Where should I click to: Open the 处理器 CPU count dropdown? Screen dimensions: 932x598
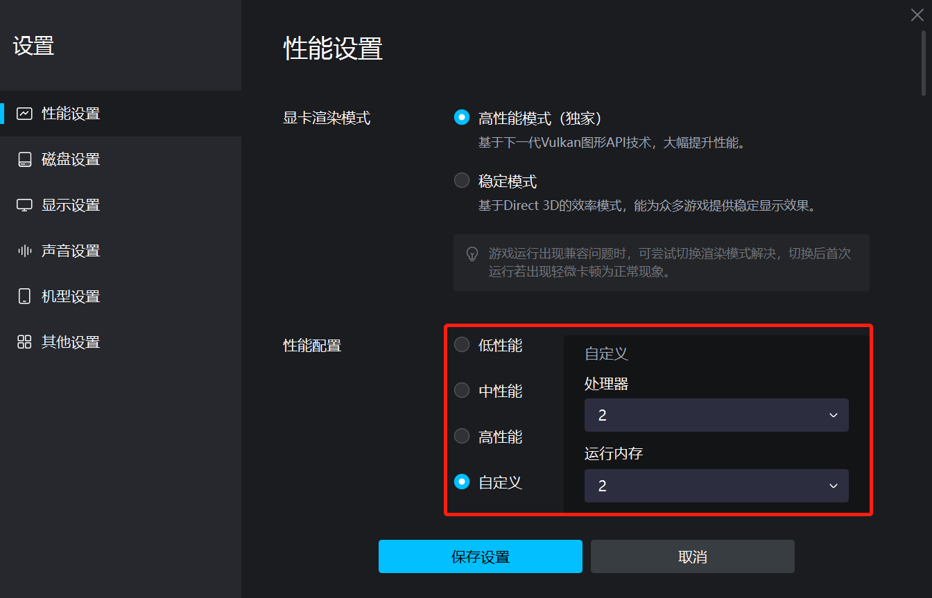click(716, 415)
